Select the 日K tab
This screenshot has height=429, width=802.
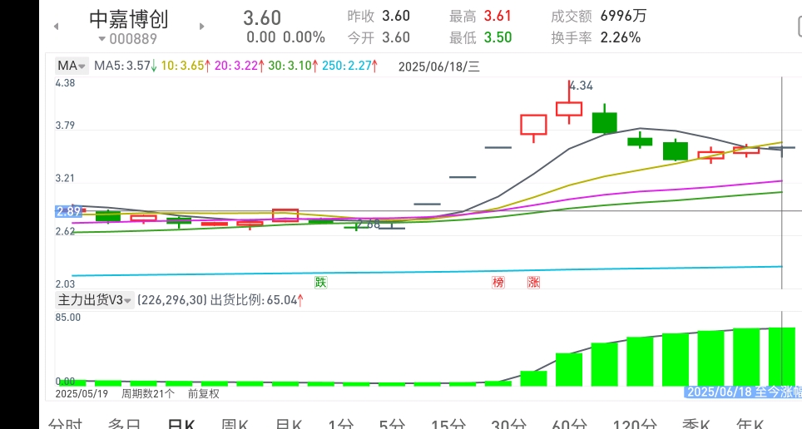pyautogui.click(x=181, y=424)
